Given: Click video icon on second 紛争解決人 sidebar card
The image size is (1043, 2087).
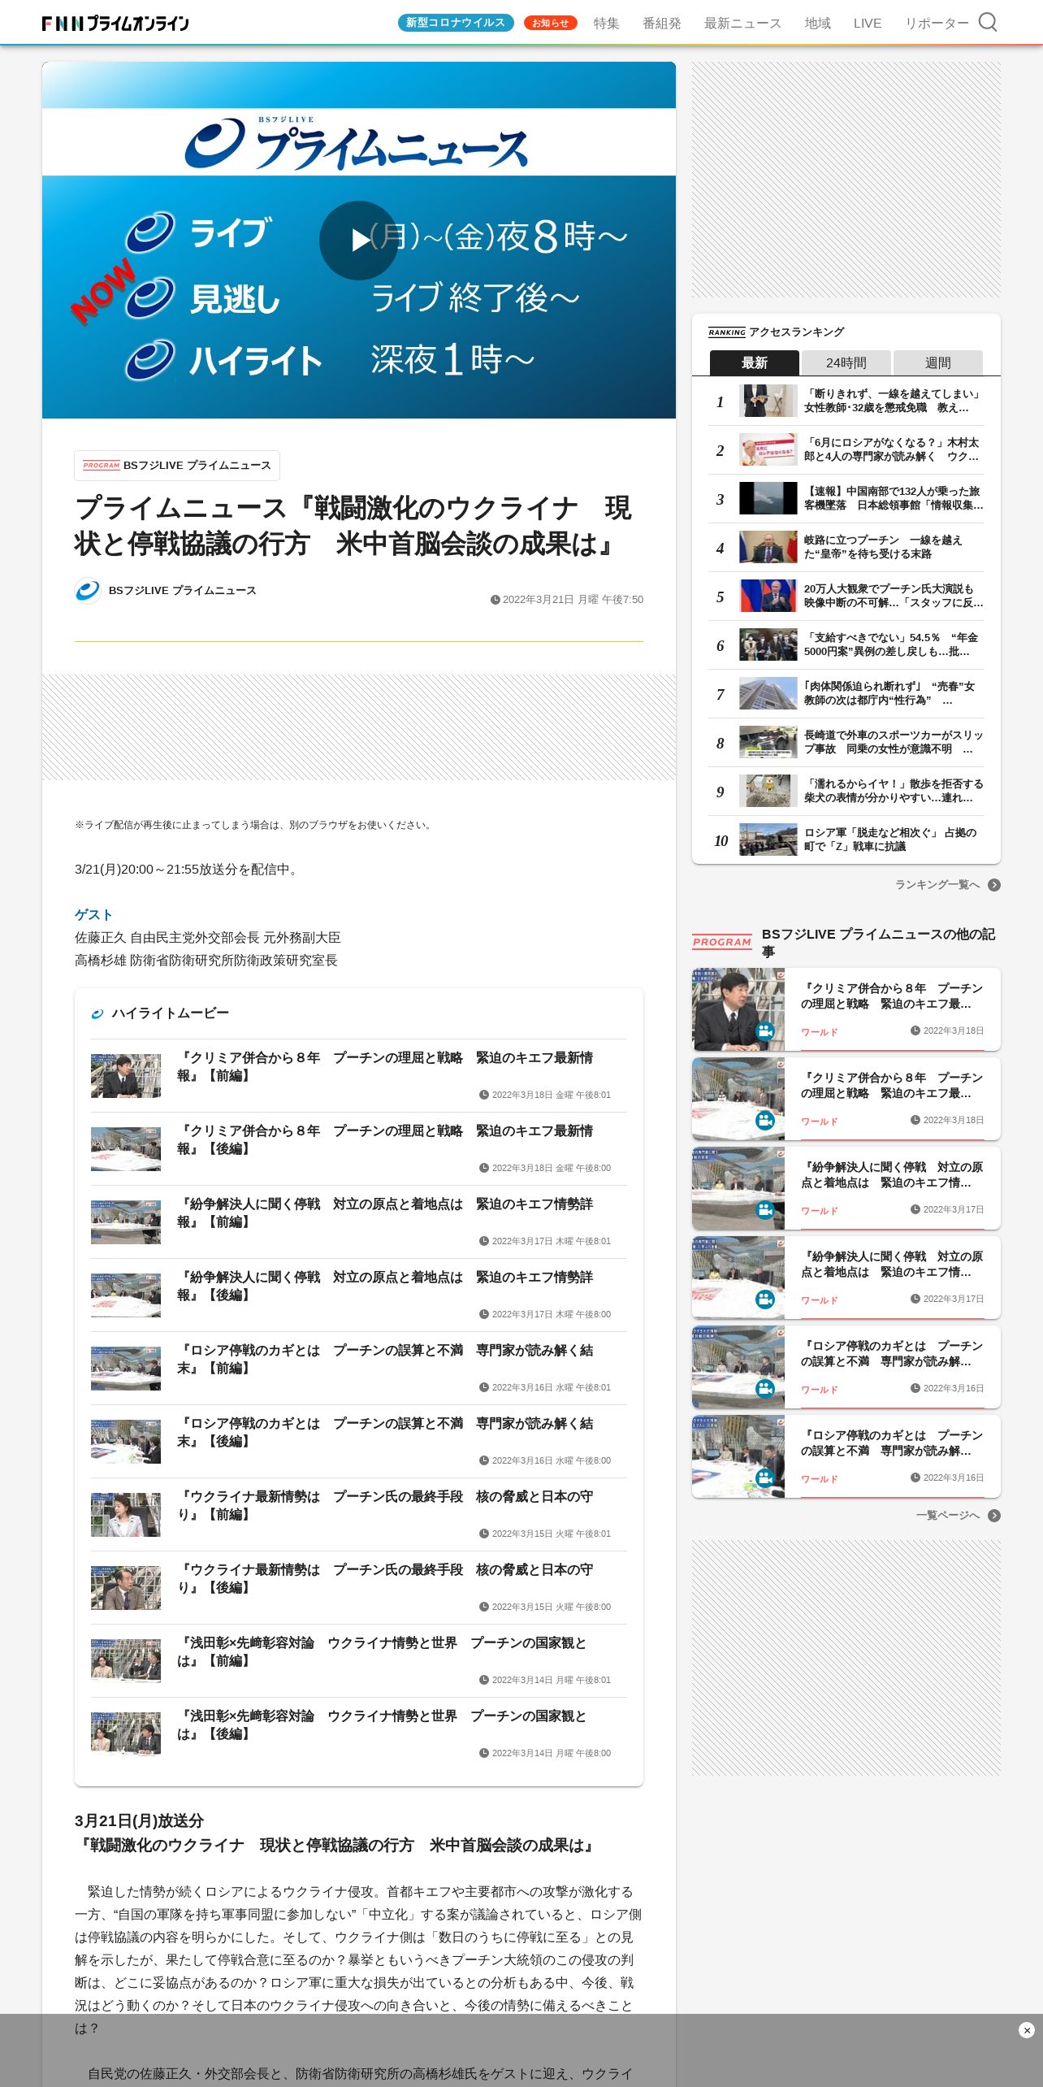Looking at the screenshot, I should tap(765, 1299).
